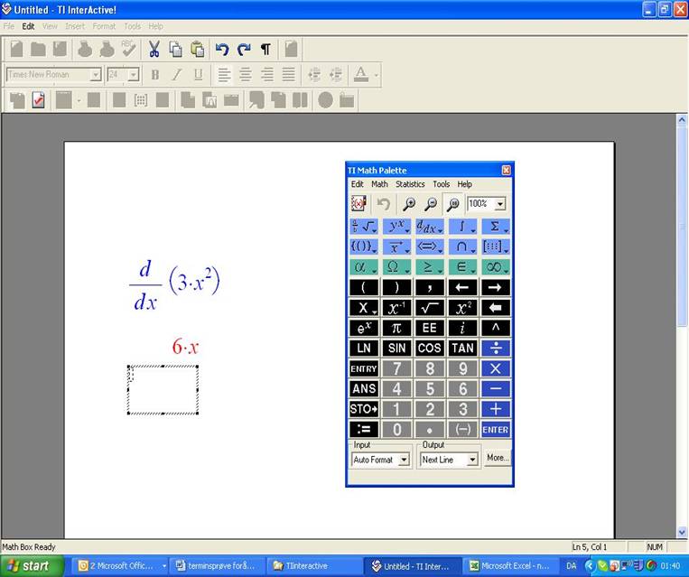Click the zoom out magnifier in palette
This screenshot has width=689, height=577.
431,204
